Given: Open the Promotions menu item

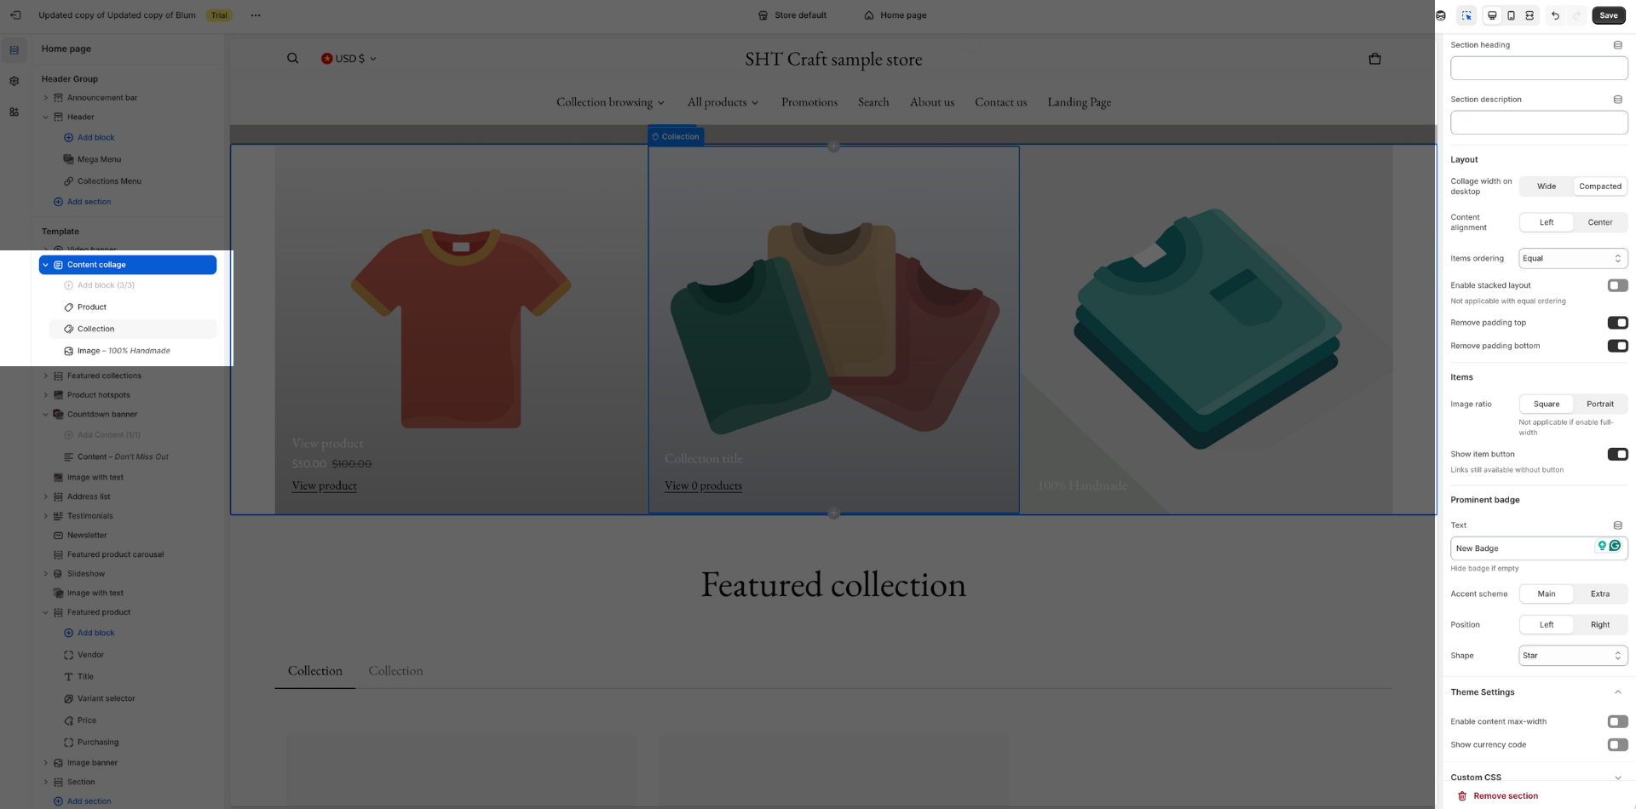Looking at the screenshot, I should [809, 102].
